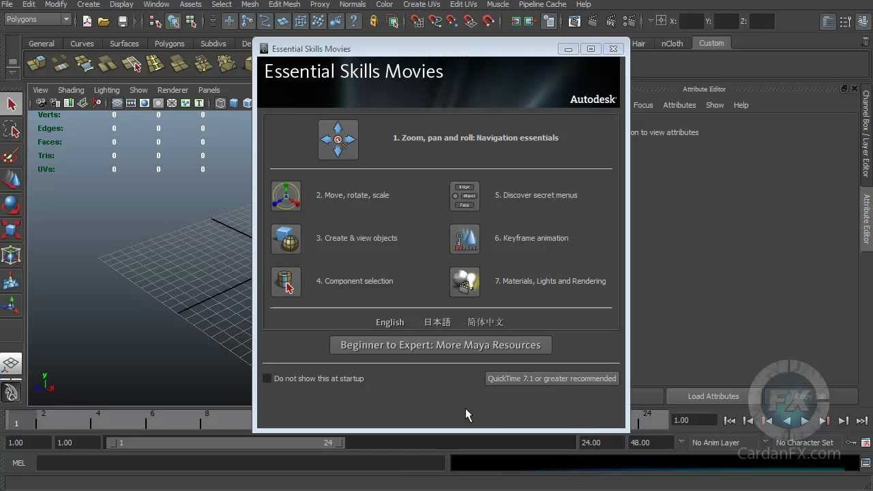The width and height of the screenshot is (873, 491).
Task: Click QuickTime 7.1 or greater recommended button
Action: click(552, 378)
